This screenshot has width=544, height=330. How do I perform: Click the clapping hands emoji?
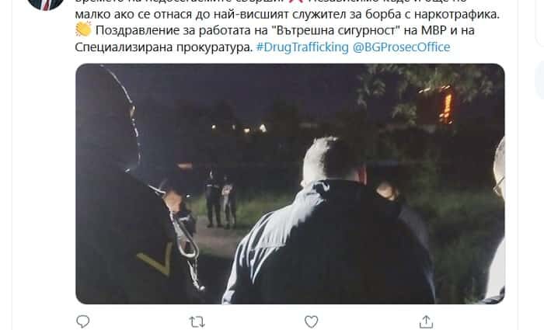coord(83,30)
